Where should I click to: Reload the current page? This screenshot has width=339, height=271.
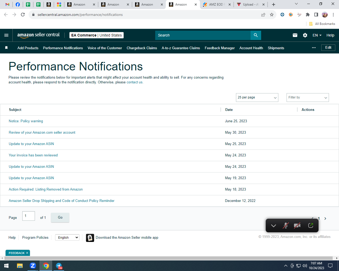pyautogui.click(x=23, y=15)
